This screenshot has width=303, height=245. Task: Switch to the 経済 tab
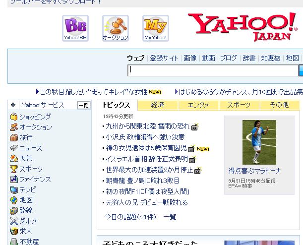coord(158,105)
